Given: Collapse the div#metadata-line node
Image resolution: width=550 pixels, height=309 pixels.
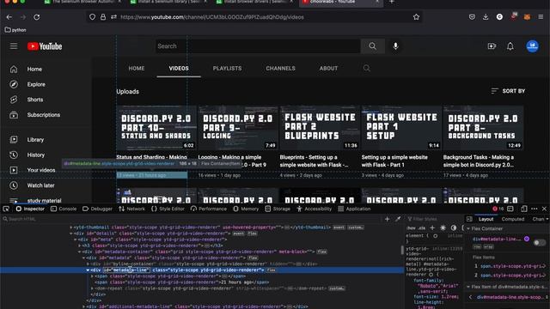Looking at the screenshot, I should pos(88,270).
